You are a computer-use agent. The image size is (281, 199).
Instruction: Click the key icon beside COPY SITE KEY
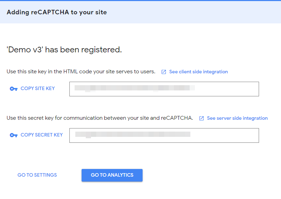[14, 89]
